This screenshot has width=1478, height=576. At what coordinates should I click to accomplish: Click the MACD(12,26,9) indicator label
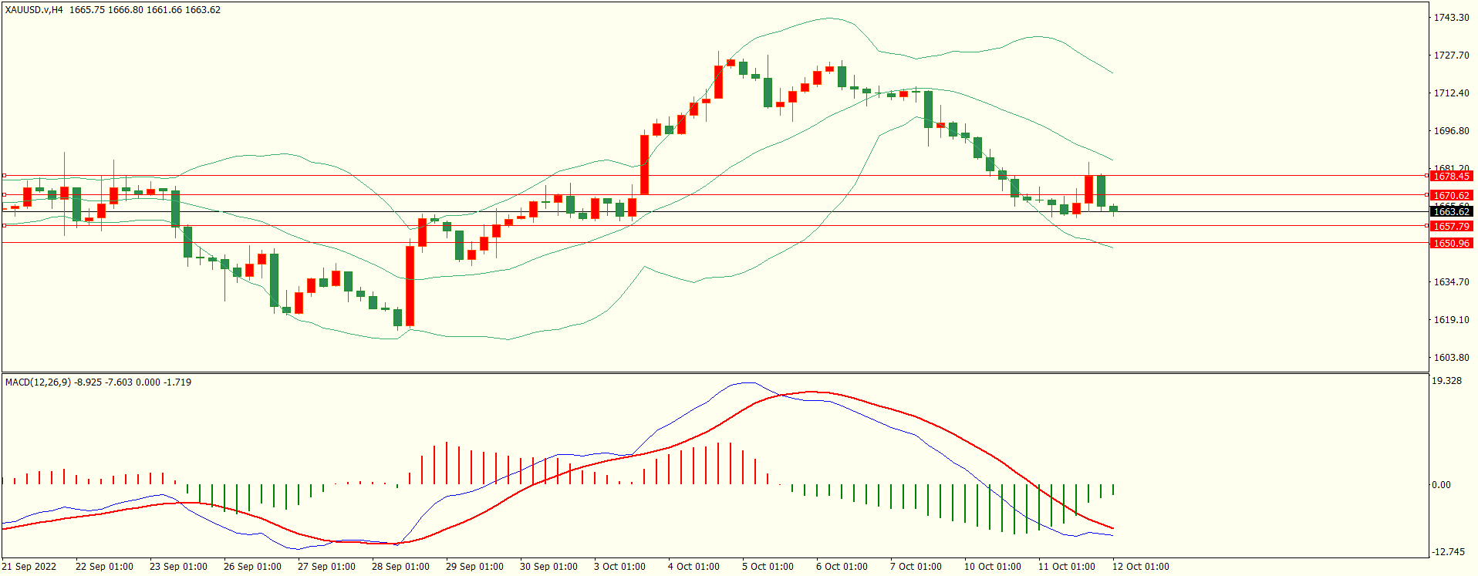point(38,382)
